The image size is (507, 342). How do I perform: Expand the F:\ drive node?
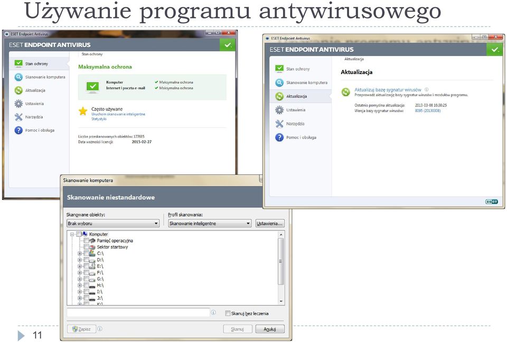click(80, 272)
